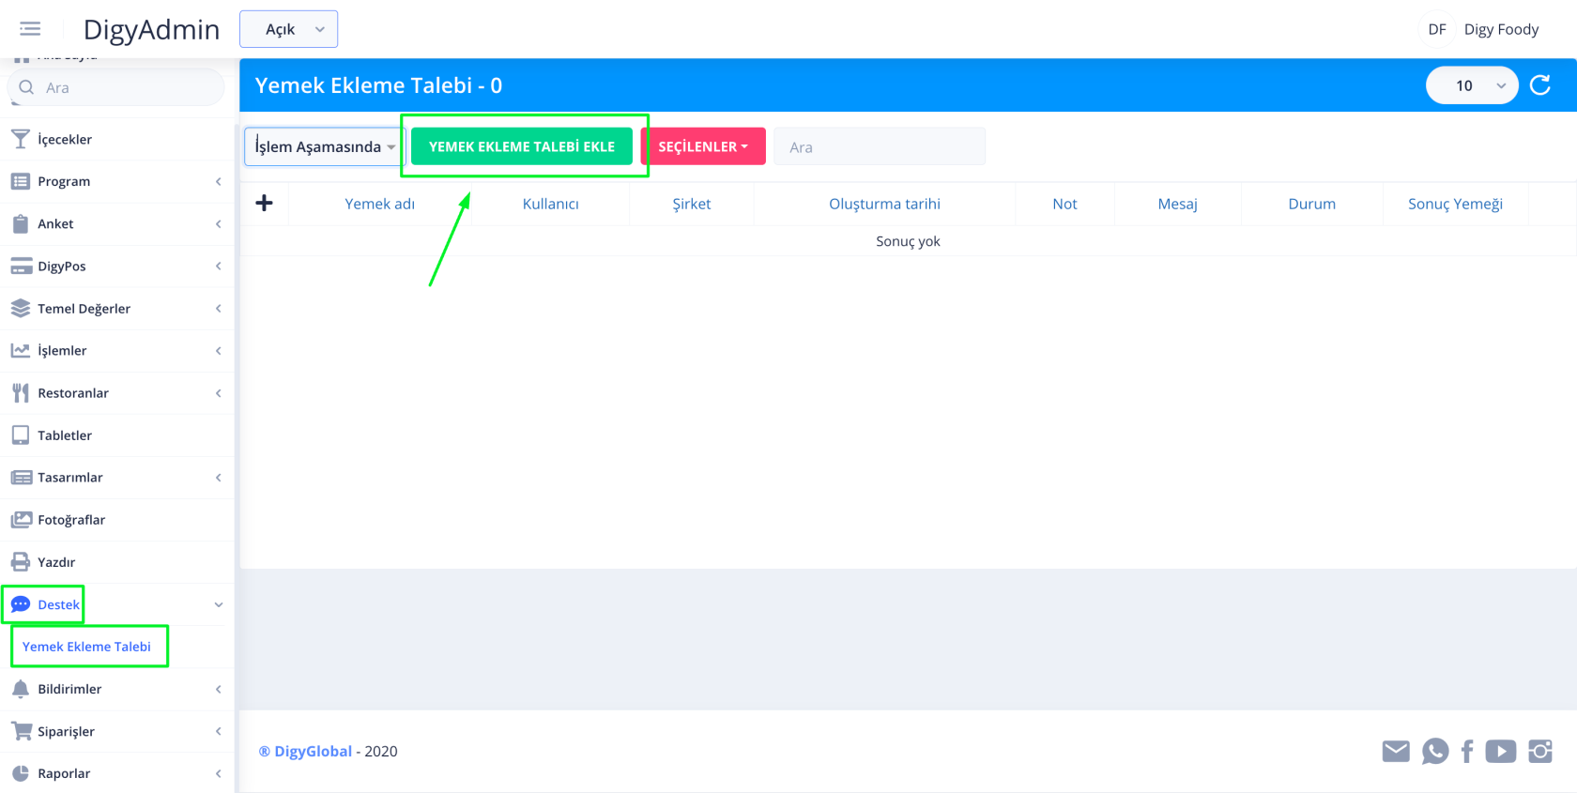Open the email icon in footer
Viewport: 1577px width, 793px height.
pos(1396,751)
